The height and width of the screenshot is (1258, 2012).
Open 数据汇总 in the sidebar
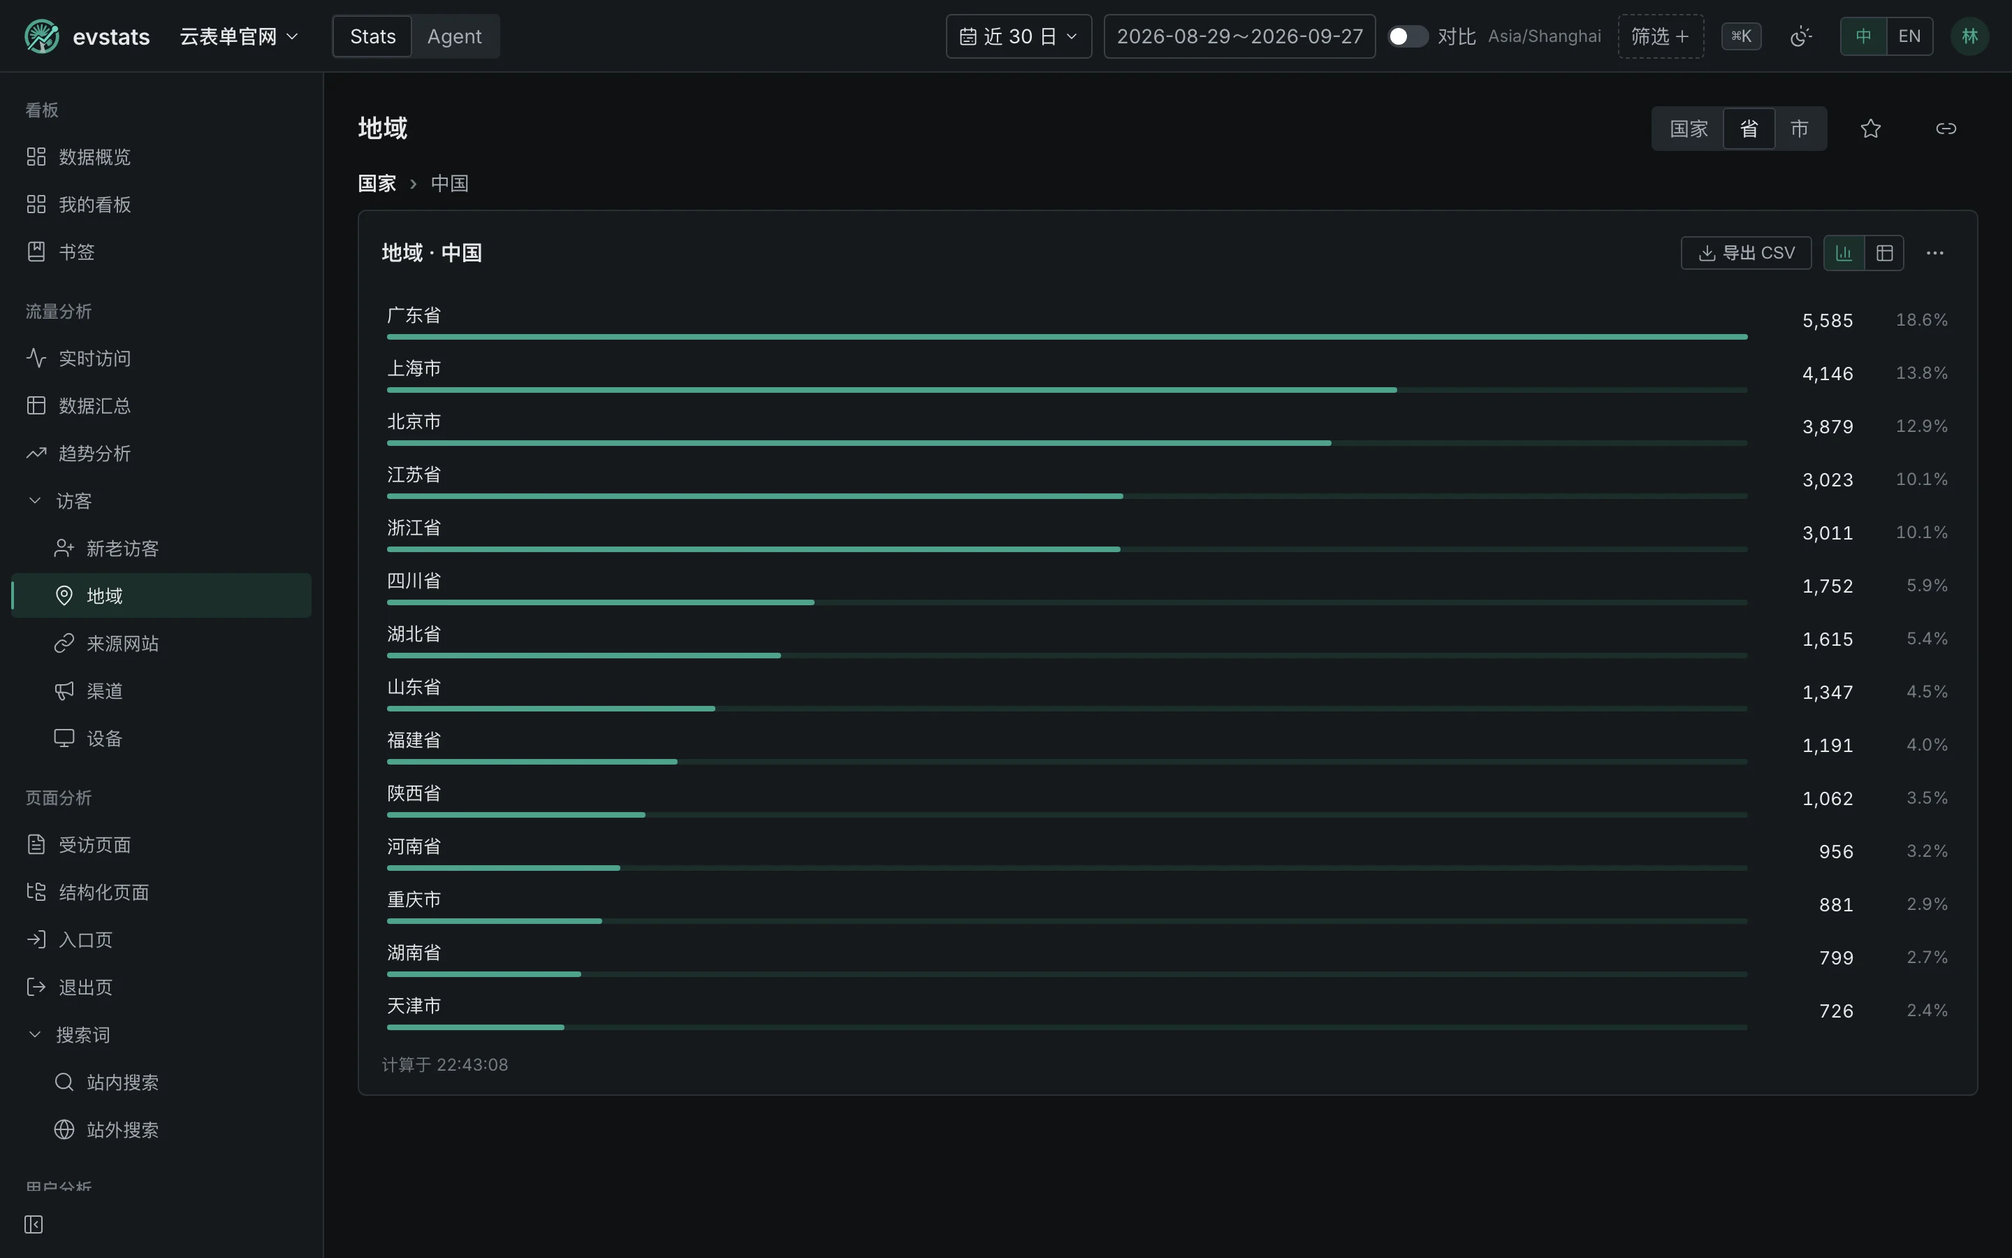[161, 406]
